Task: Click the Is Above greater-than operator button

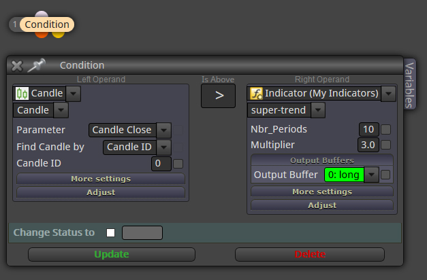Action: click(x=218, y=96)
